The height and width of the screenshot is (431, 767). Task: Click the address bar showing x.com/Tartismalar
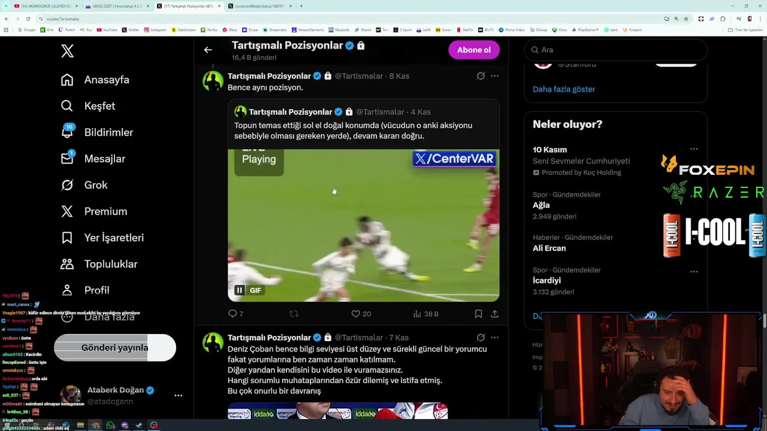pos(348,19)
